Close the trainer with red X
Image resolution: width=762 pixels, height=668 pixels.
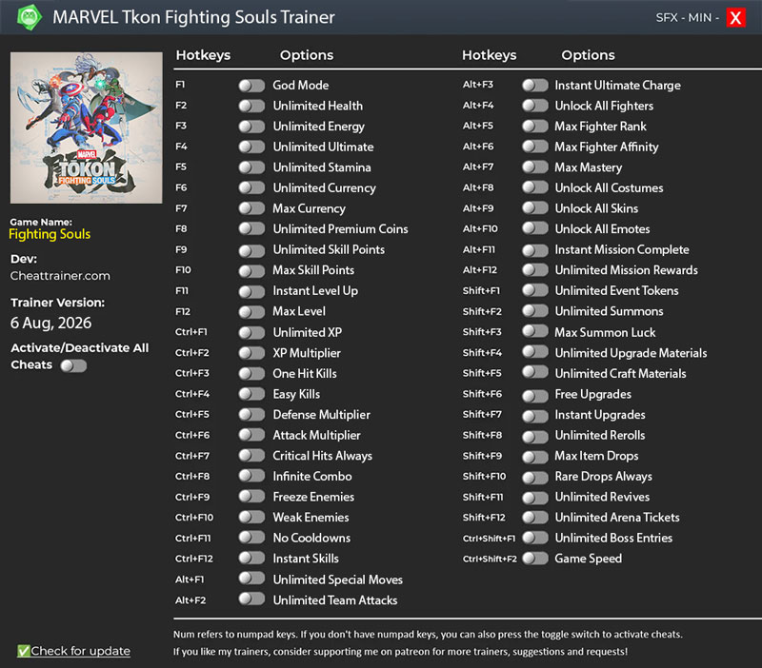735,18
